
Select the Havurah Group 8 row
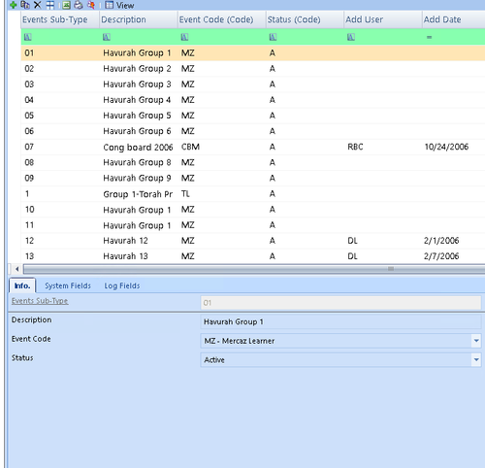[x=253, y=162]
